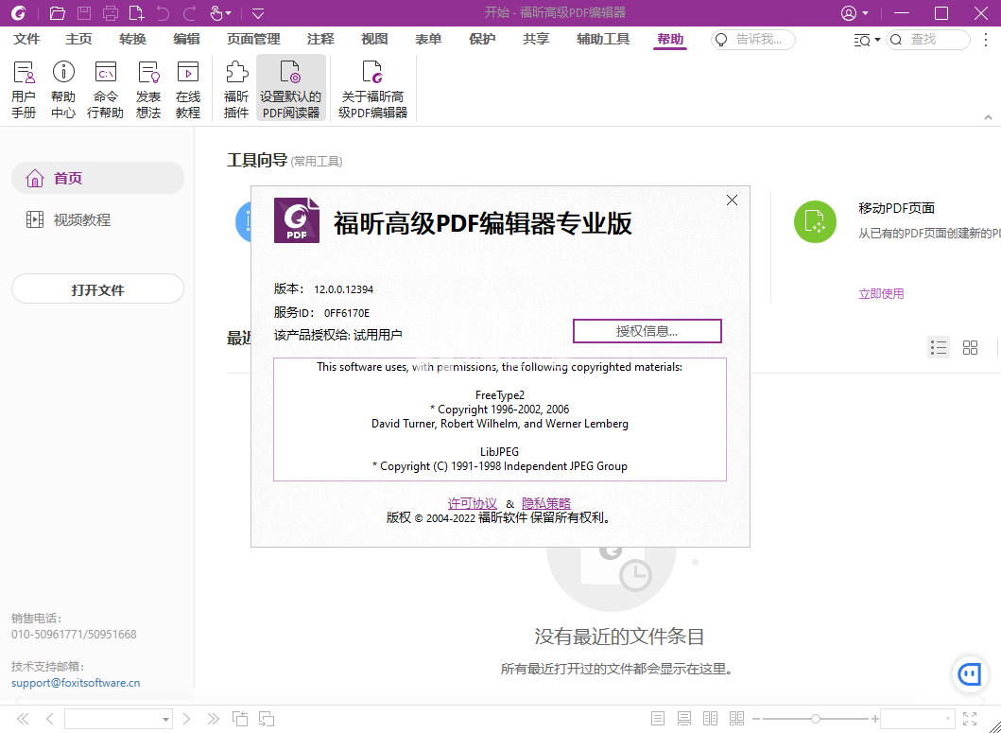Switch to the 页面管理 ribbon tab

click(x=253, y=40)
